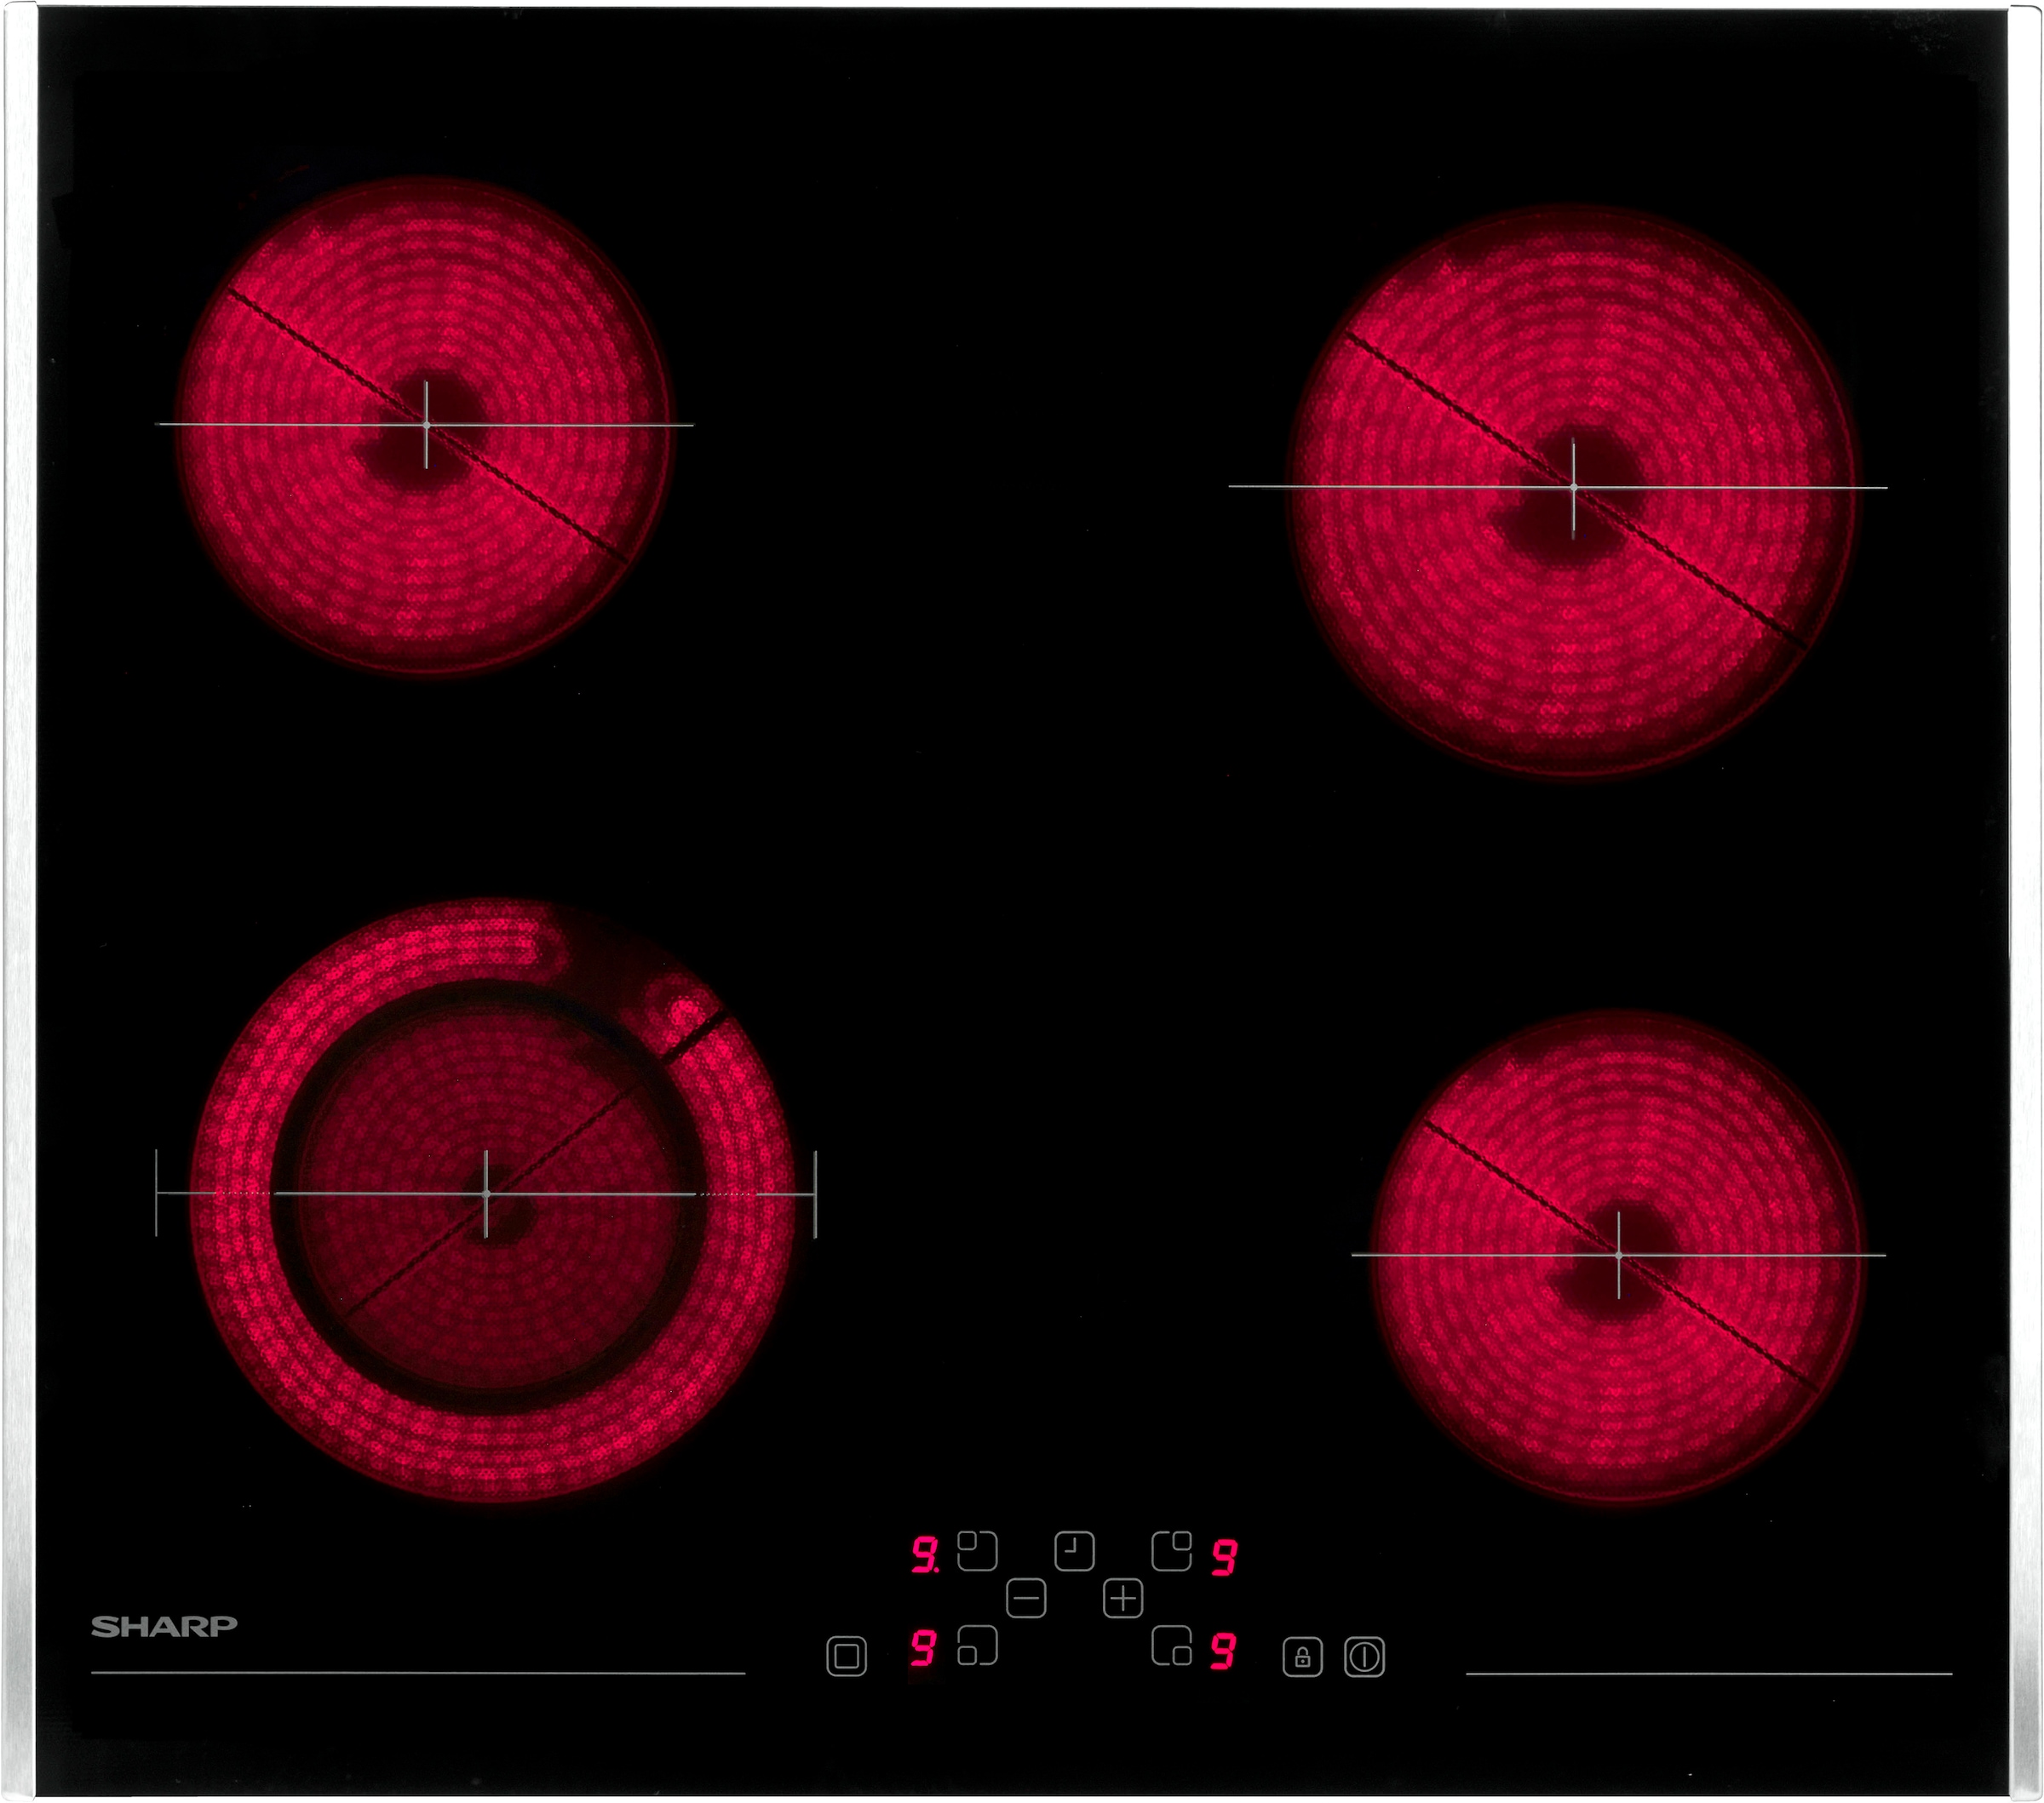The height and width of the screenshot is (1803, 2044).
Task: Select the rear-right cooking zone key
Action: click(x=1171, y=1550)
